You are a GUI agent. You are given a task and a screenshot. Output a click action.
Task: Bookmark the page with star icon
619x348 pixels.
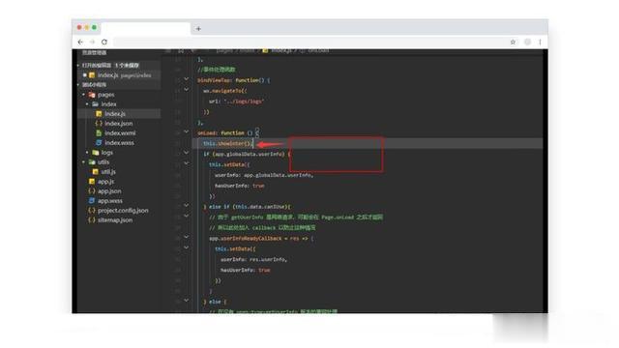click(513, 42)
